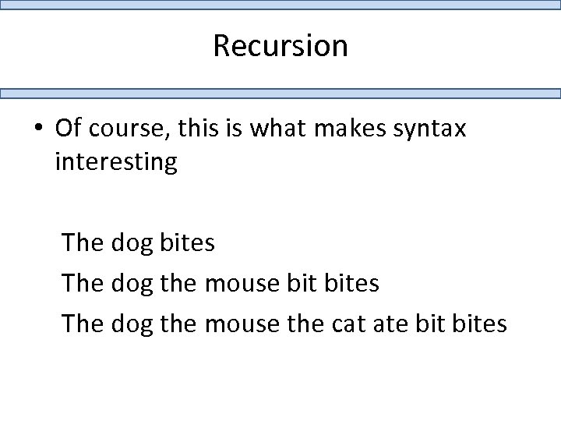Viewport: 561px width, 421px height.
Task: Click the Recursion slide title
Action: (x=280, y=46)
